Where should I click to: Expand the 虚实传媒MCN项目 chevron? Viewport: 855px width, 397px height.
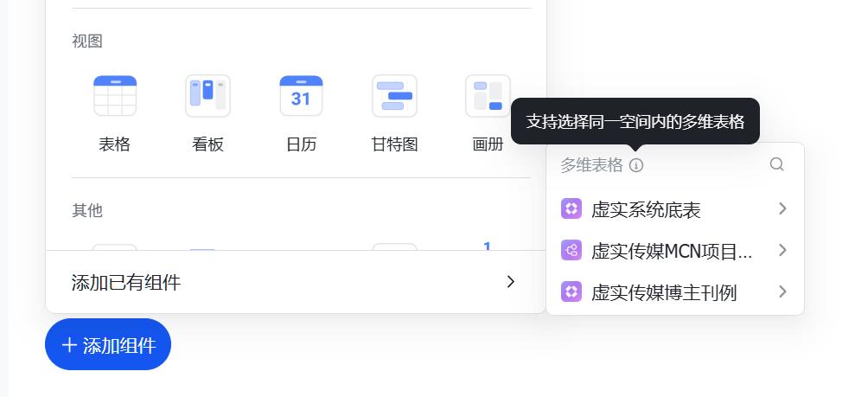point(783,250)
